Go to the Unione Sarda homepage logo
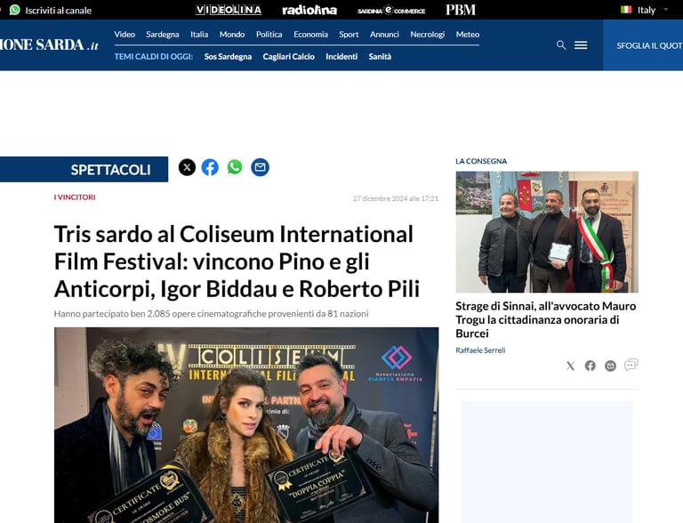The height and width of the screenshot is (523, 683). (49, 44)
